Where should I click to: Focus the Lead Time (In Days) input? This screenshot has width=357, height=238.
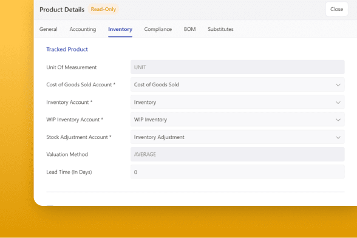(x=237, y=172)
